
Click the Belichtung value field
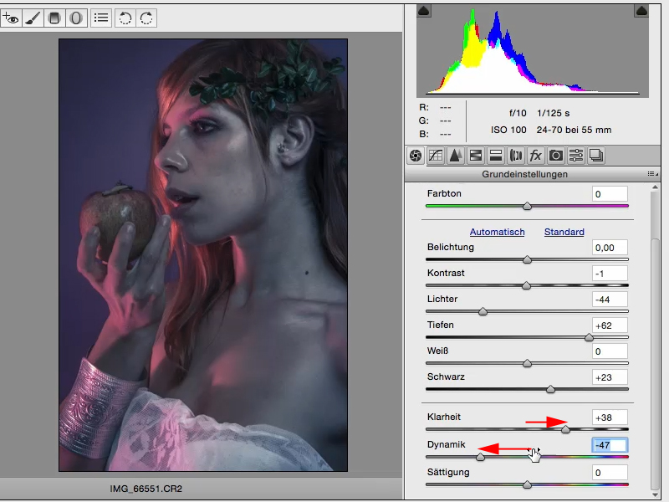coord(610,248)
